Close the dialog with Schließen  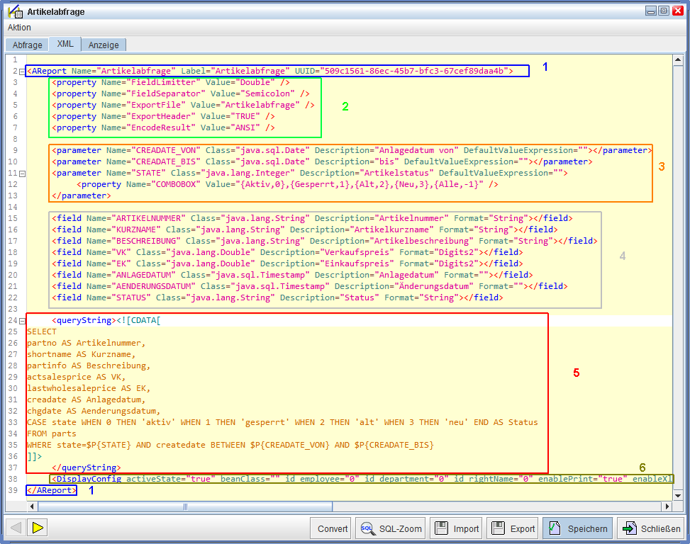point(650,528)
